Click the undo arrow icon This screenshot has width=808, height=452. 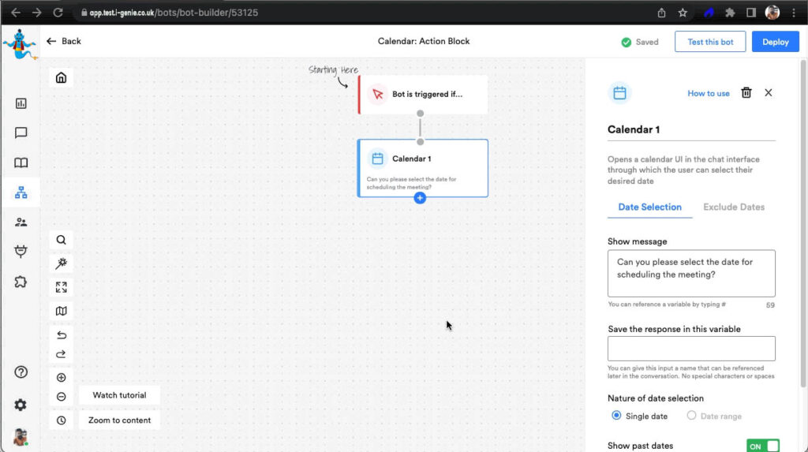coord(61,335)
